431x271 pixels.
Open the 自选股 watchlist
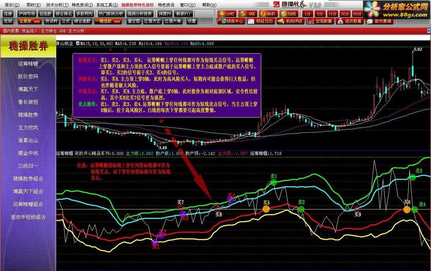pyautogui.click(x=45, y=14)
